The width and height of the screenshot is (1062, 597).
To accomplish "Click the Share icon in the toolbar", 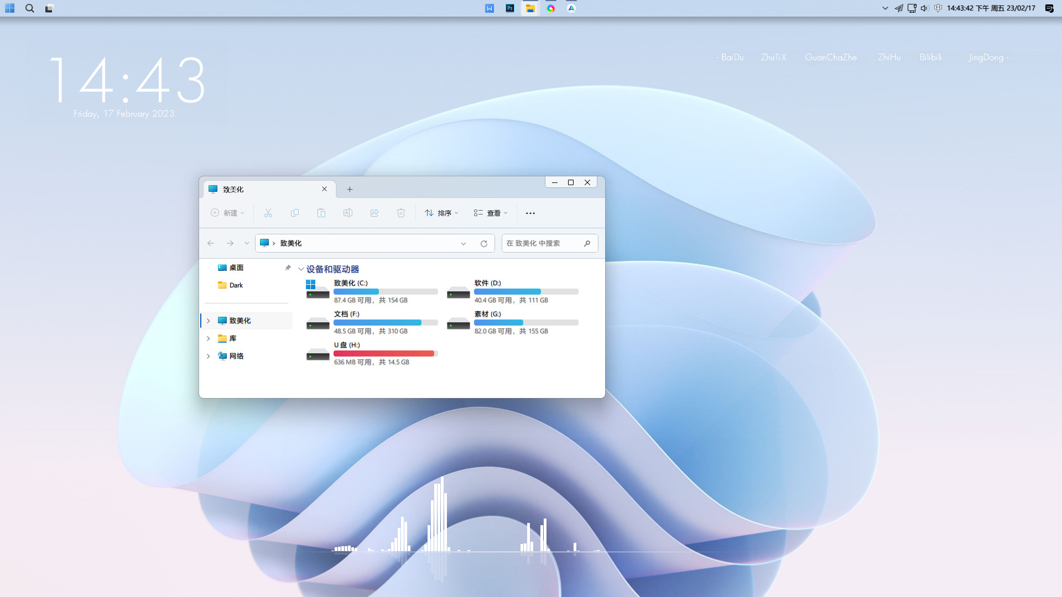I will pos(374,213).
